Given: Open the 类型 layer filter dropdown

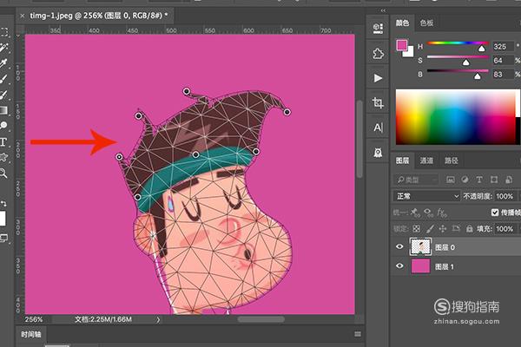Looking at the screenshot, I should pos(416,180).
